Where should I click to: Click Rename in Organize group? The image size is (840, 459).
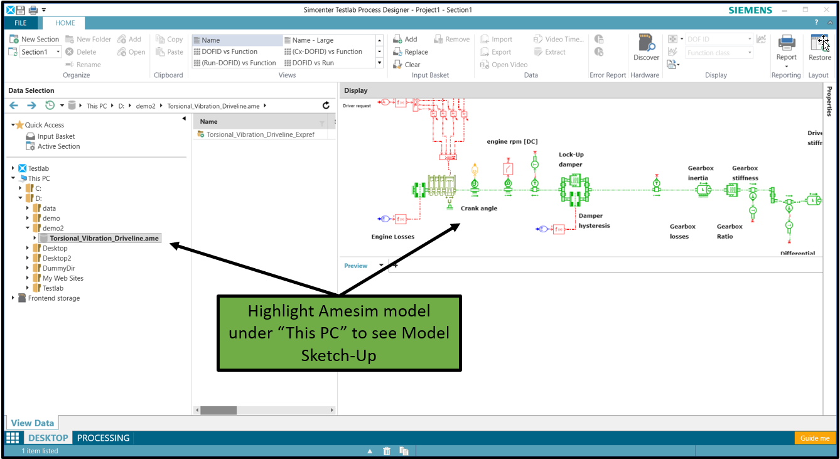(83, 65)
